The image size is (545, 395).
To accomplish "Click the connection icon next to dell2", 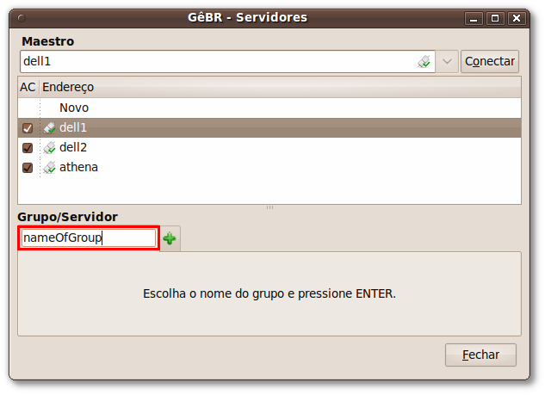I will click(x=49, y=148).
